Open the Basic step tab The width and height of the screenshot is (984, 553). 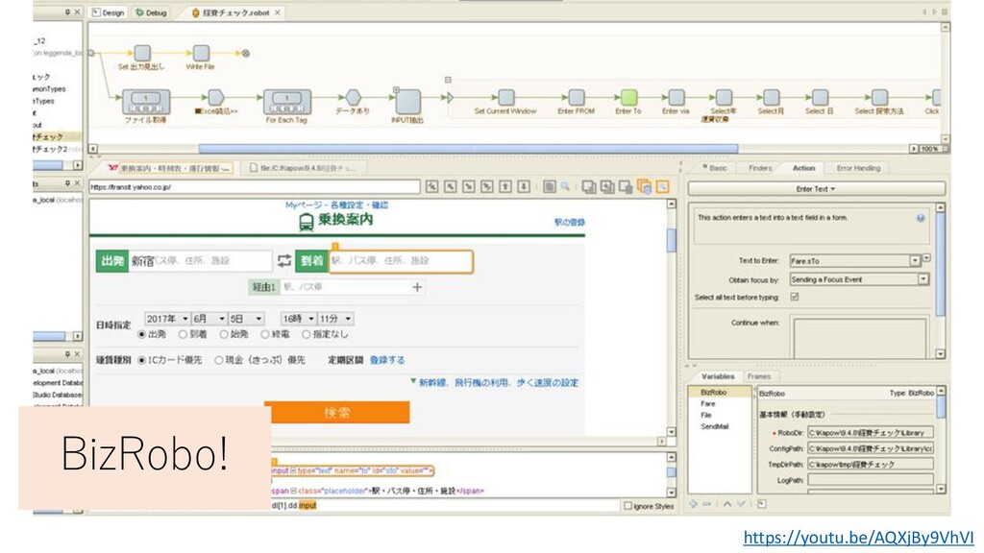(x=714, y=168)
